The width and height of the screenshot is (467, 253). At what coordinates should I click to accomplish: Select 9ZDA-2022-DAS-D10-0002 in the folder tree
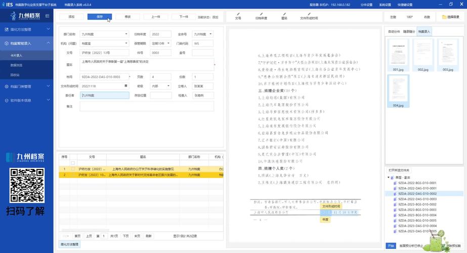point(417,193)
